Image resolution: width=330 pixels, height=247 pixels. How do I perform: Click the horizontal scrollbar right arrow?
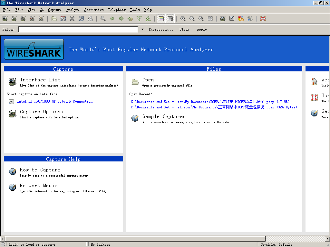(x=327, y=239)
